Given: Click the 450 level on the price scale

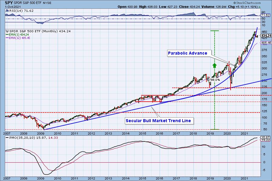Looking at the screenshot, I should point(264,32).
